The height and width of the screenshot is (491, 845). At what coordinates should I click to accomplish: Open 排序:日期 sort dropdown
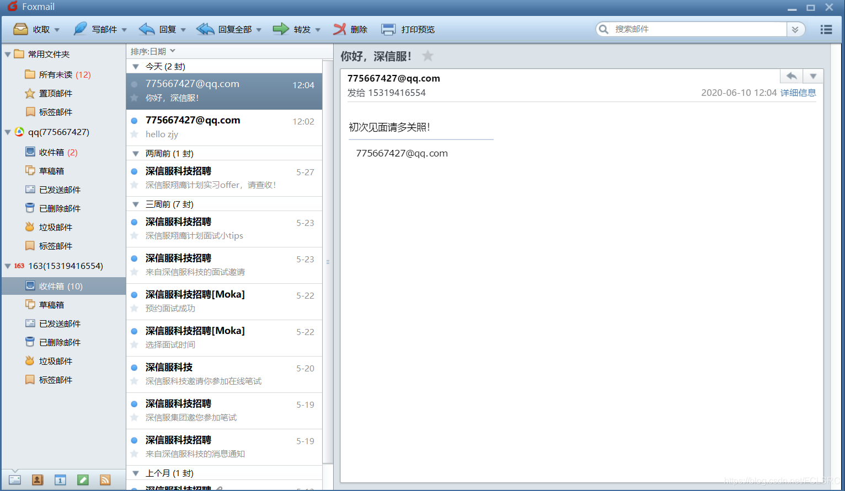[x=153, y=51]
